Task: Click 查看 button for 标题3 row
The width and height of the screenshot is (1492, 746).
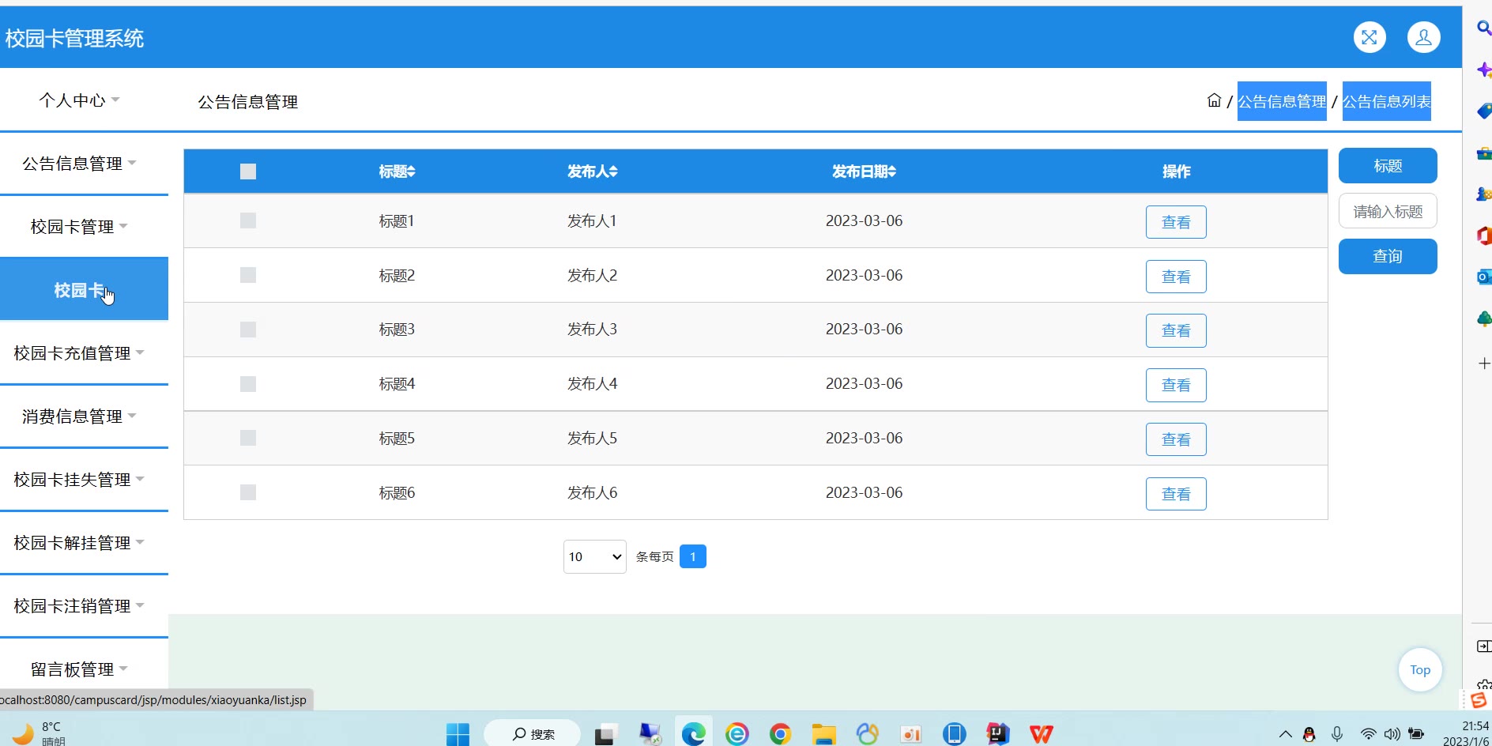Action: pyautogui.click(x=1175, y=331)
